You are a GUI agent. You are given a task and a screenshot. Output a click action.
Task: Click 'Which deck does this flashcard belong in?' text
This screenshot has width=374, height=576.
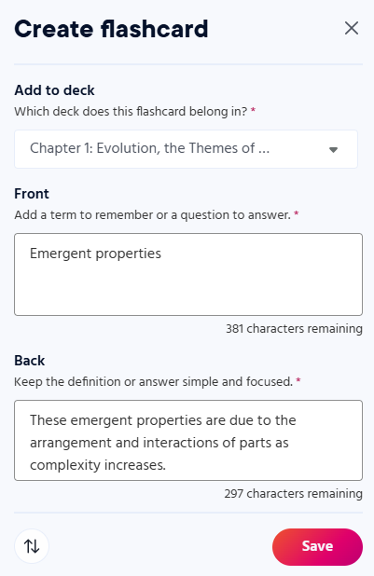click(x=131, y=111)
